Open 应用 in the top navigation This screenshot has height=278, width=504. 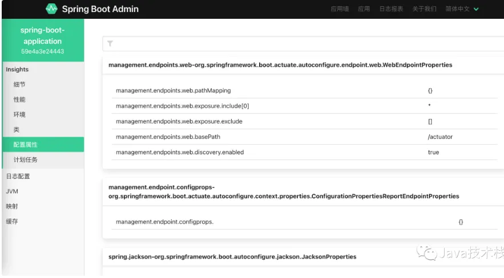(x=364, y=9)
